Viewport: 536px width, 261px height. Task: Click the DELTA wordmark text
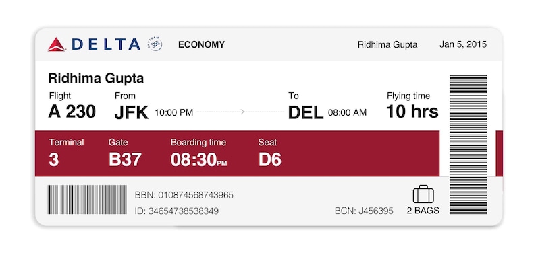pos(106,44)
